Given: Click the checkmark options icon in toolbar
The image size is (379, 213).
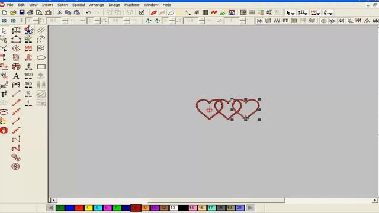Looking at the screenshot, I should [142, 12].
